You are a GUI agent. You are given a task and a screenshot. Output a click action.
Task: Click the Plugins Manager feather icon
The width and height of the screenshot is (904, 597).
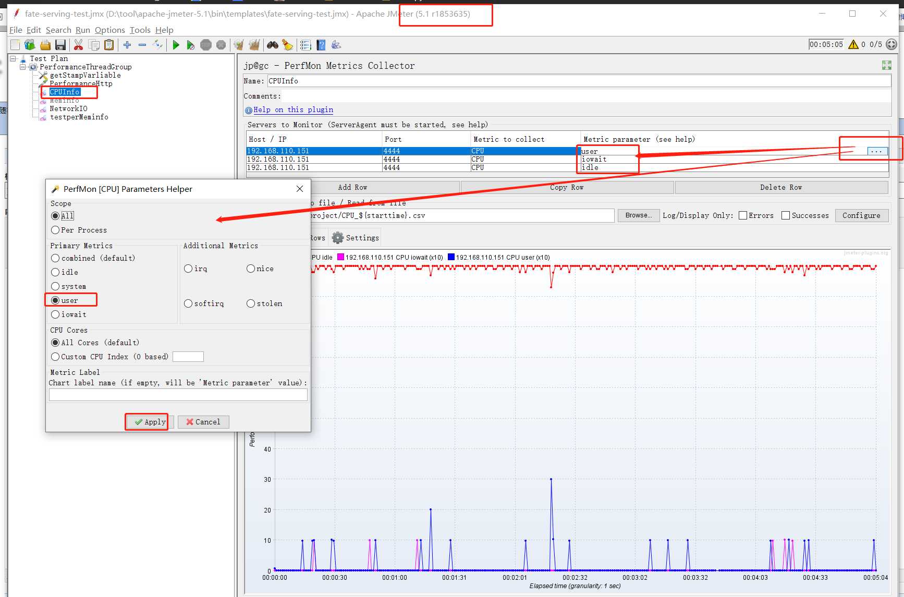point(336,45)
